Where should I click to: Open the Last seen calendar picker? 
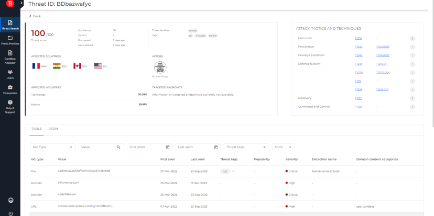[216, 147]
